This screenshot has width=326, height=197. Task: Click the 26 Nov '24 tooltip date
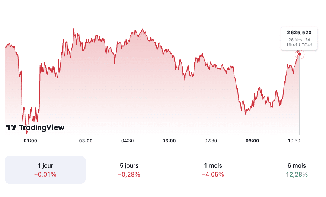pos(299,39)
